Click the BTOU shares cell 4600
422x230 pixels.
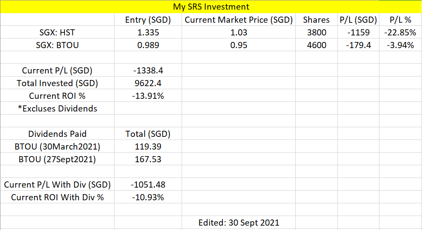point(316,45)
